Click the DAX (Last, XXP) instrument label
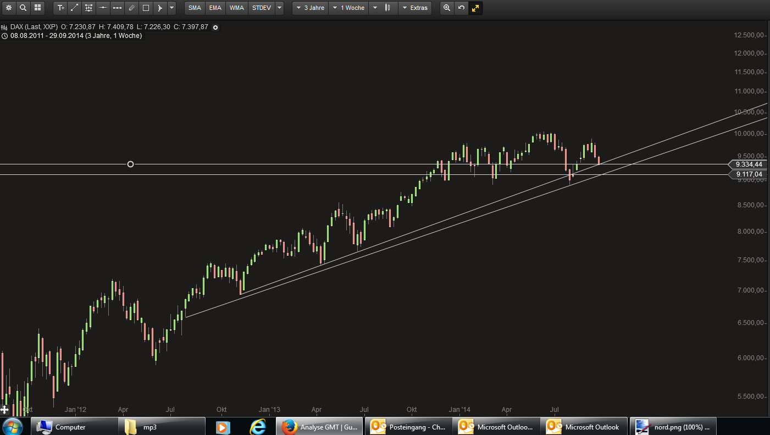This screenshot has height=435, width=770. (34, 26)
